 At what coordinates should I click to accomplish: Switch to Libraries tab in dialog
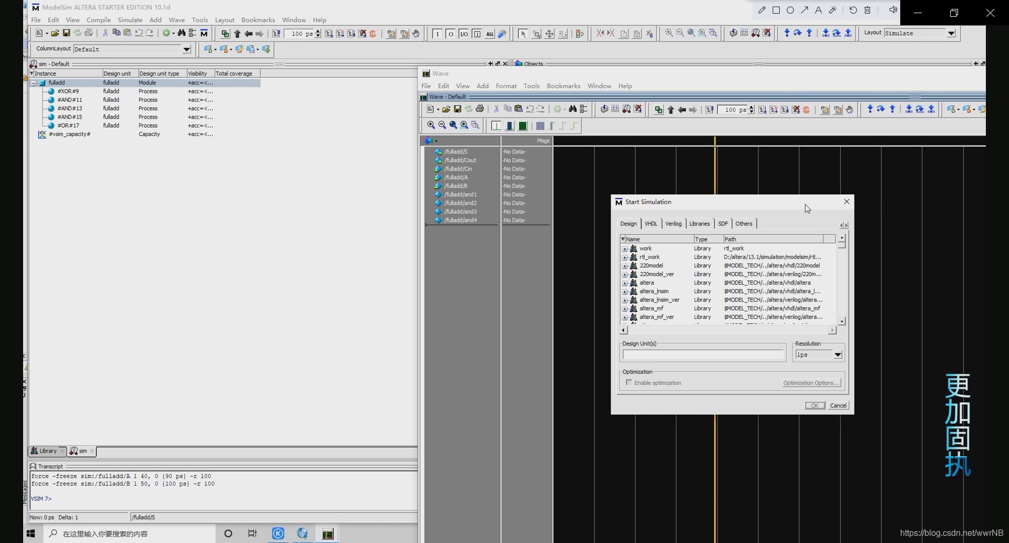tap(699, 224)
